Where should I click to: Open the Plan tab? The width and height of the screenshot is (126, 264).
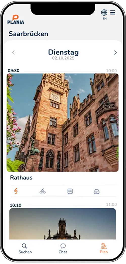tap(104, 249)
